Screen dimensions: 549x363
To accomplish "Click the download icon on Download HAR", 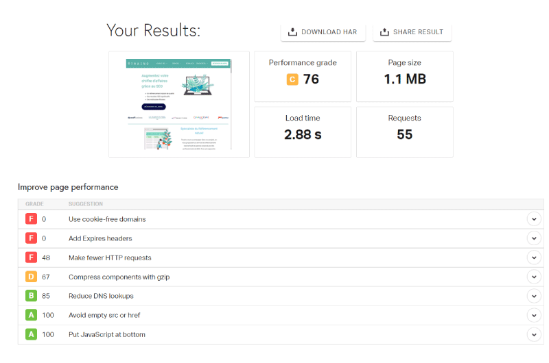I will pos(292,32).
